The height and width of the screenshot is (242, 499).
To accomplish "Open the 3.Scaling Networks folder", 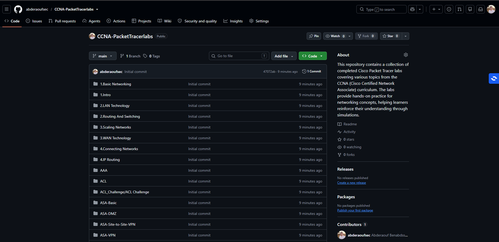I will coord(116,127).
